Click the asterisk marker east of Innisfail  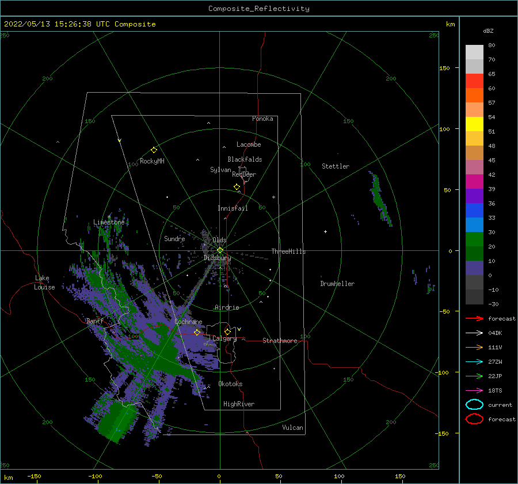pyautogui.click(x=273, y=197)
